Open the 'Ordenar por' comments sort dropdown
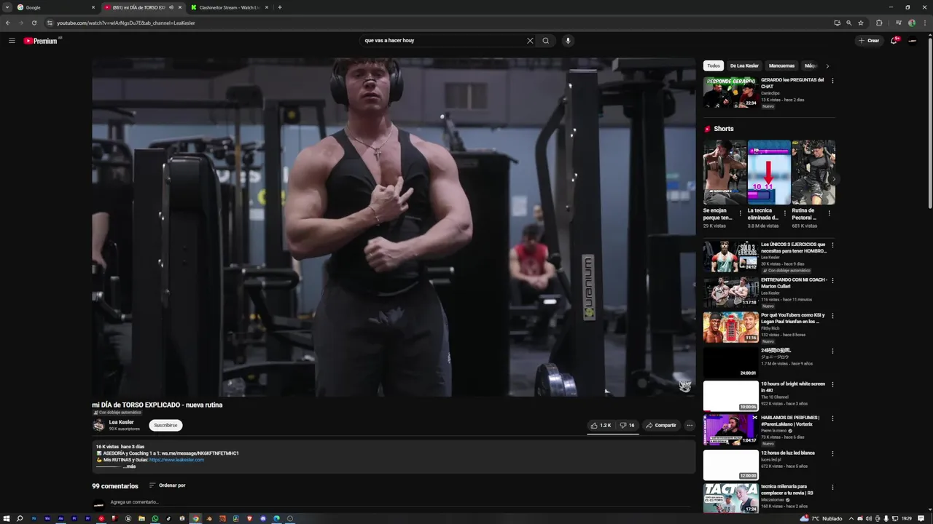 [x=168, y=485]
